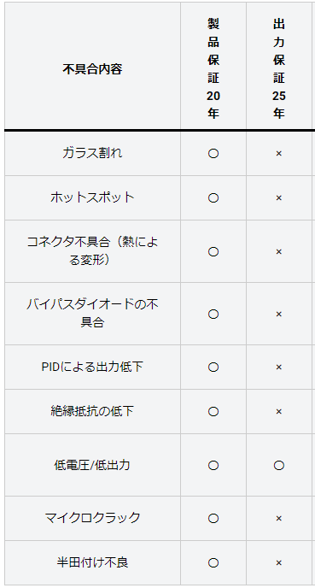Click the ホットスポット row label
315x588 pixels.
click(x=92, y=197)
